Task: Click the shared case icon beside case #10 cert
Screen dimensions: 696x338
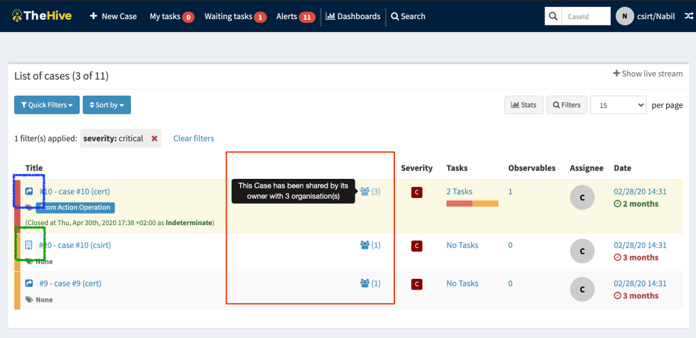Action: point(29,192)
